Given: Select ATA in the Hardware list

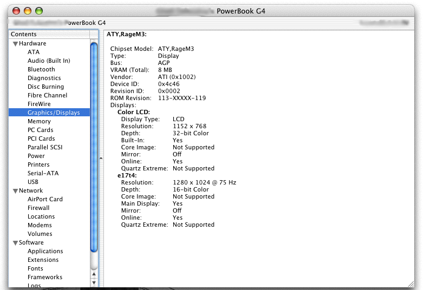Looking at the screenshot, I should click(x=34, y=52).
